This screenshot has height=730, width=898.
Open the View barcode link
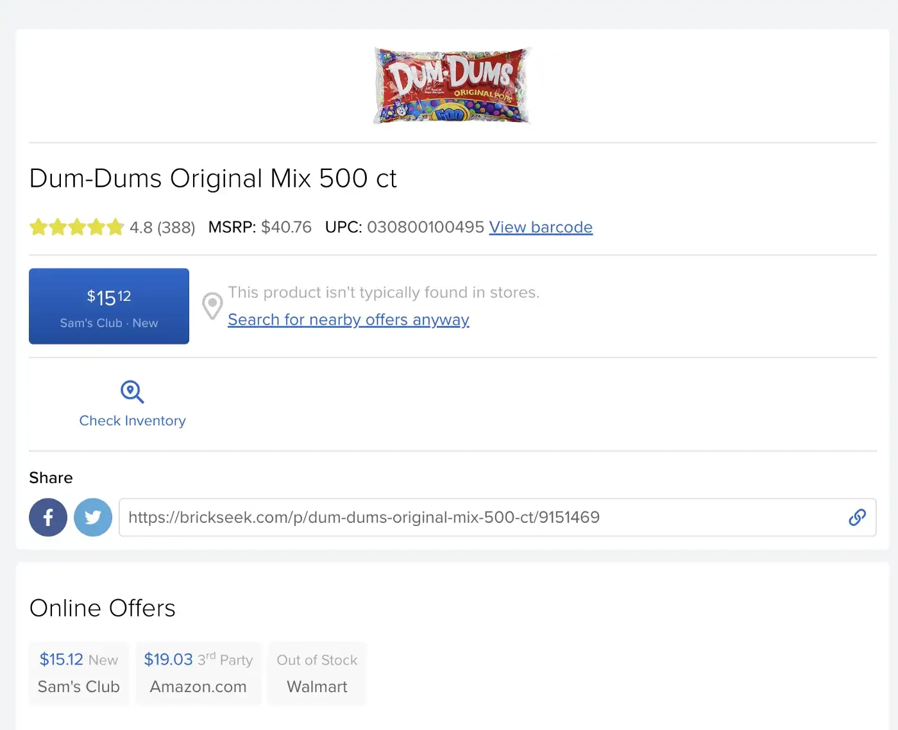[541, 227]
